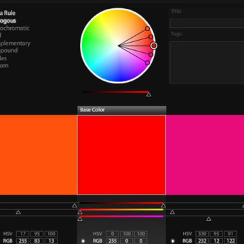Image resolution: width=244 pixels, height=244 pixels.
Task: Click the Base Color label bar
Action: 122,110
